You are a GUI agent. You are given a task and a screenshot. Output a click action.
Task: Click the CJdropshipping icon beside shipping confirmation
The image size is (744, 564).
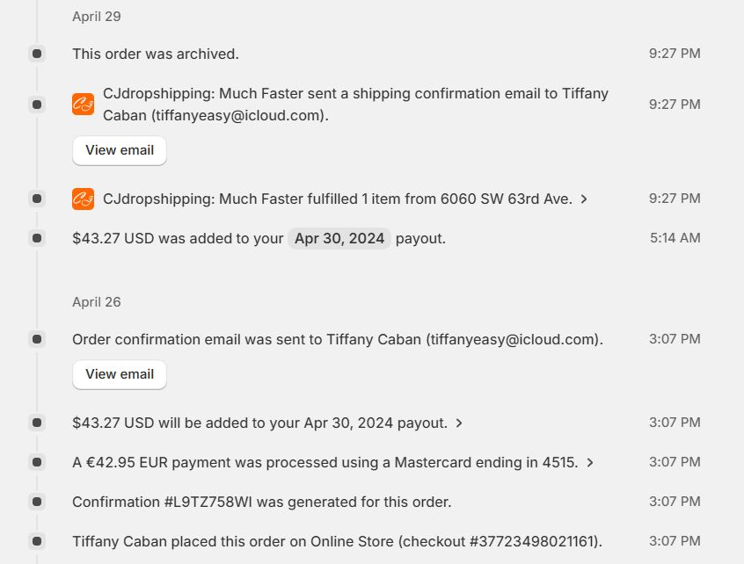click(83, 105)
